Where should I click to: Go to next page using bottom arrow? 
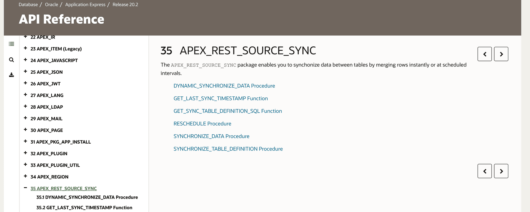pos(501,171)
